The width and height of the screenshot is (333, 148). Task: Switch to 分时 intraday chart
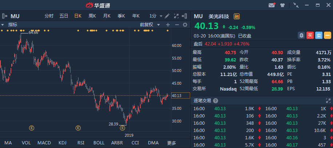pyautogui.click(x=49, y=16)
